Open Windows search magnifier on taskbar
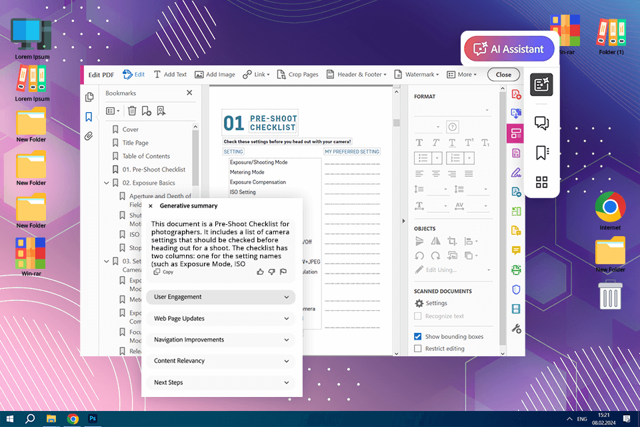 [30, 419]
